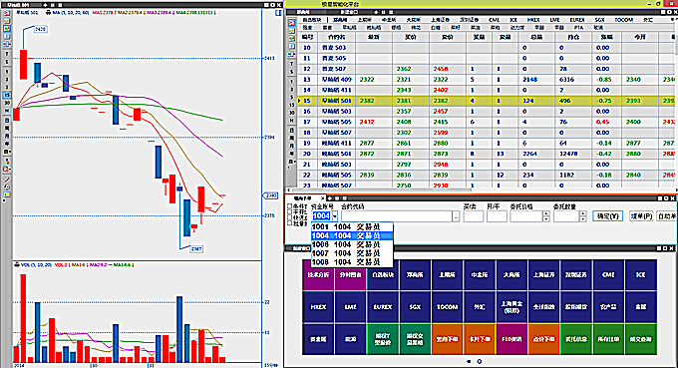Open the HKEX tile in launcher grid
This screenshot has height=368, width=678.
click(318, 307)
